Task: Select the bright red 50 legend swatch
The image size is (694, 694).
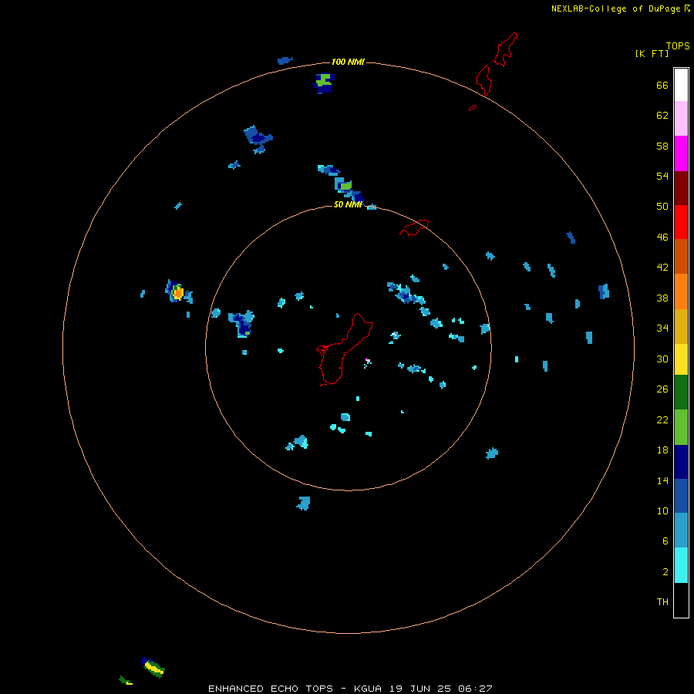Action: coord(681,222)
